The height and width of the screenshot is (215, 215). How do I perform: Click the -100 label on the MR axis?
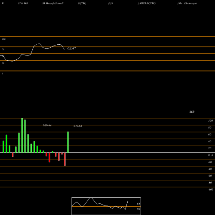(x=211, y=190)
